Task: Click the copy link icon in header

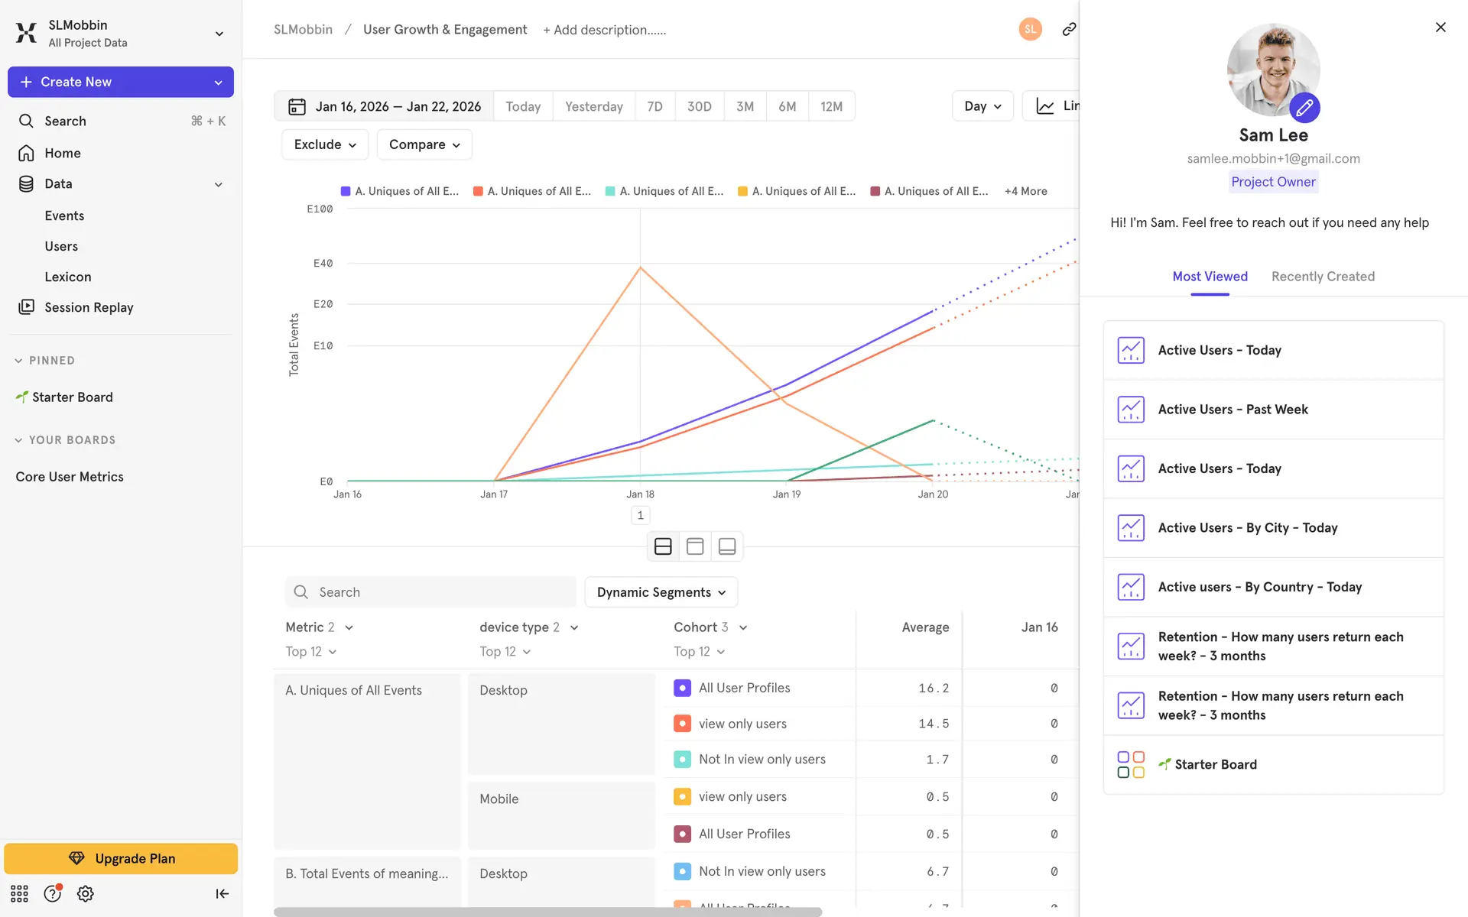Action: 1069,29
